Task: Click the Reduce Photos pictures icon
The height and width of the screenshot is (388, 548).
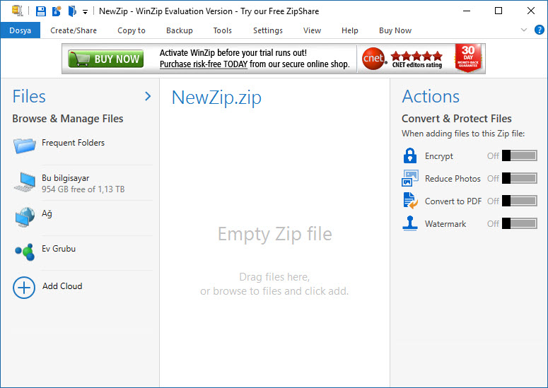Action: coord(410,178)
